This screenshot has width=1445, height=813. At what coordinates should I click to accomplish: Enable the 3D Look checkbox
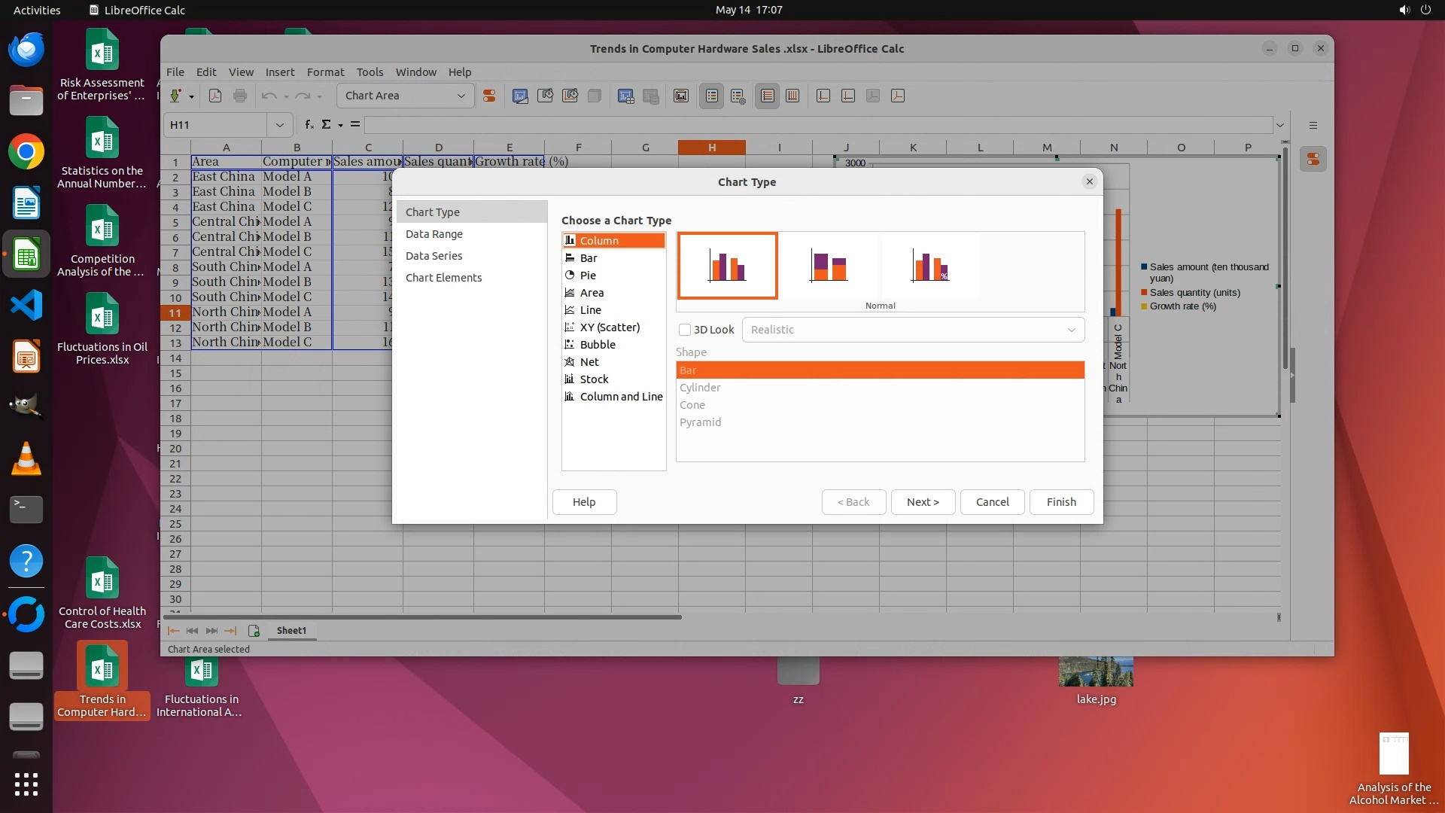[685, 330]
